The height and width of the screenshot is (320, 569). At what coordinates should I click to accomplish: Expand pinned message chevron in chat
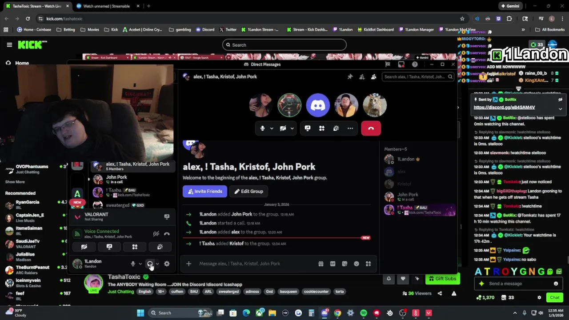tap(560, 108)
